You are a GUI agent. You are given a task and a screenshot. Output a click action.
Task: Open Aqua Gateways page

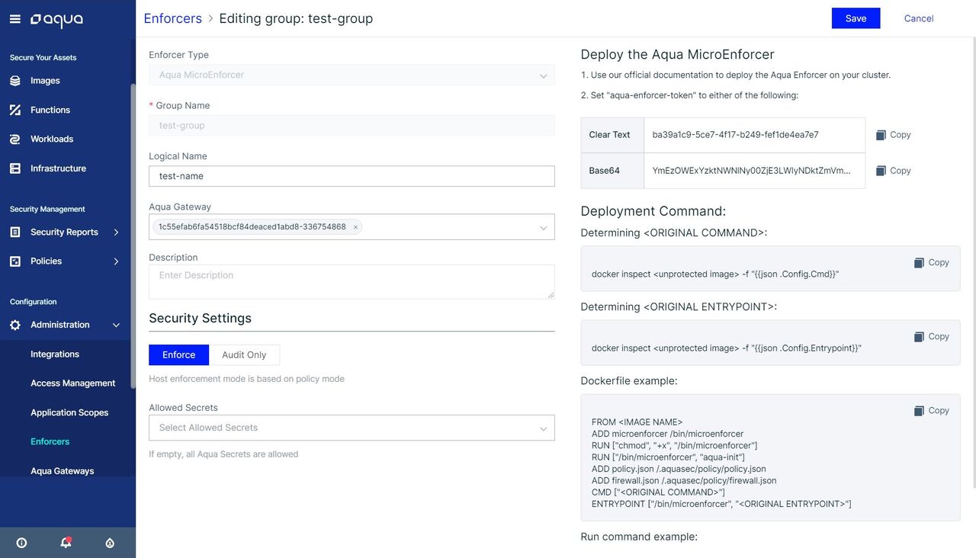(63, 471)
